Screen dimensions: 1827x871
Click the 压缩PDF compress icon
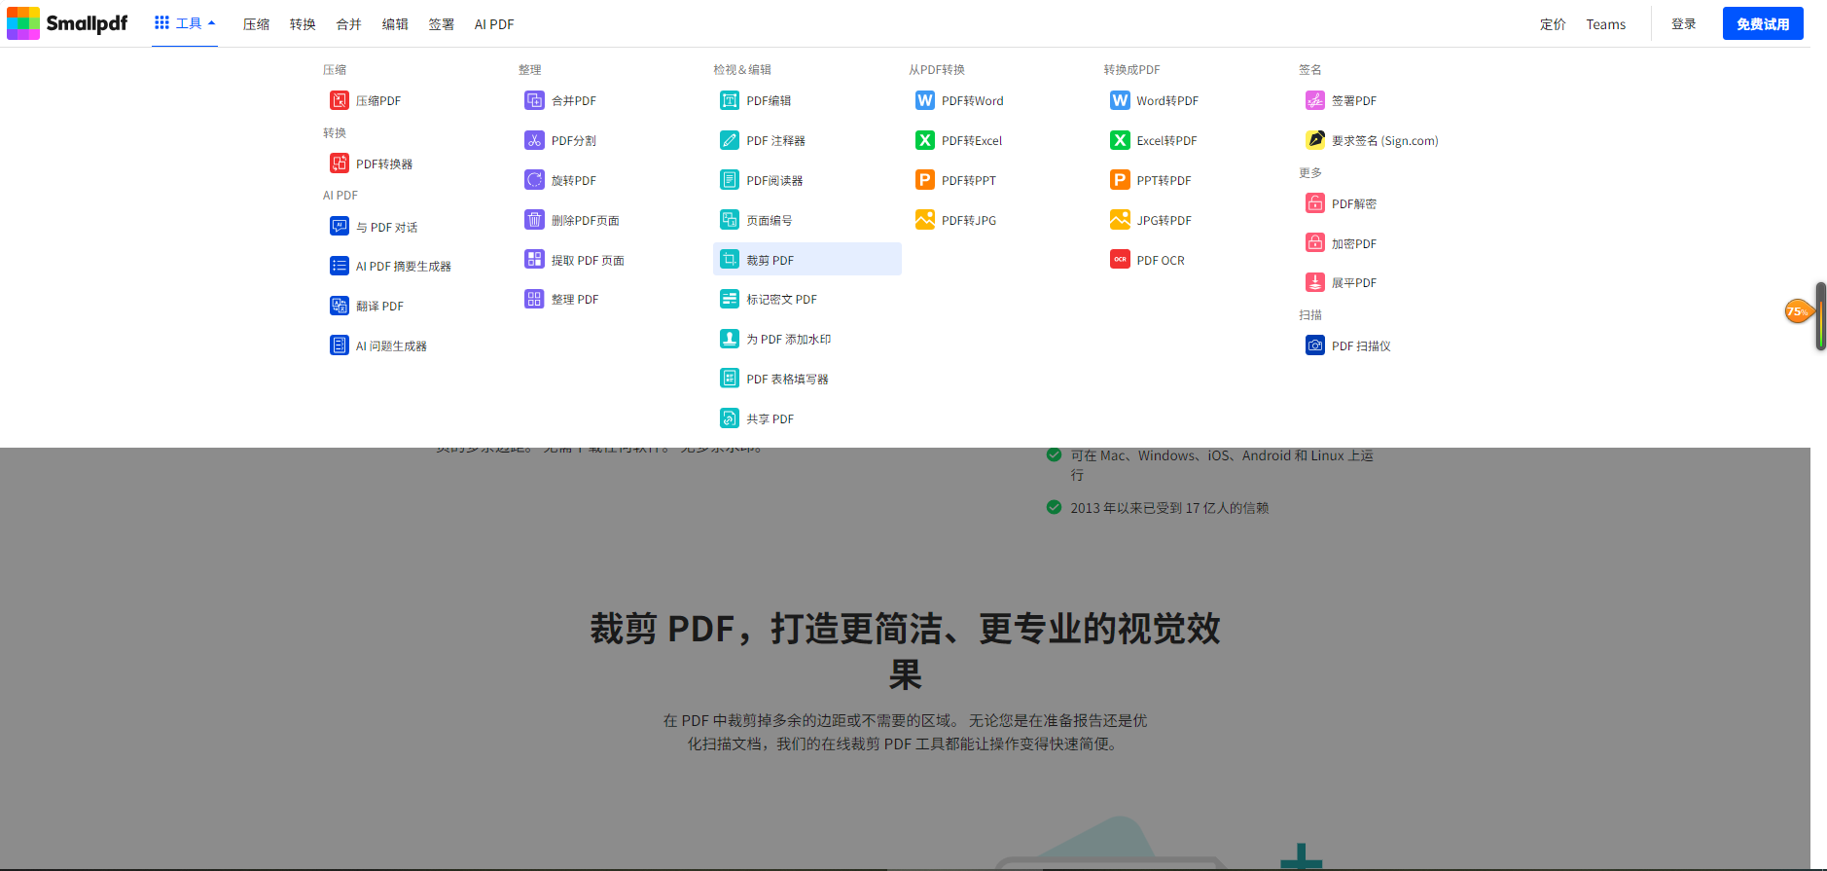click(339, 100)
